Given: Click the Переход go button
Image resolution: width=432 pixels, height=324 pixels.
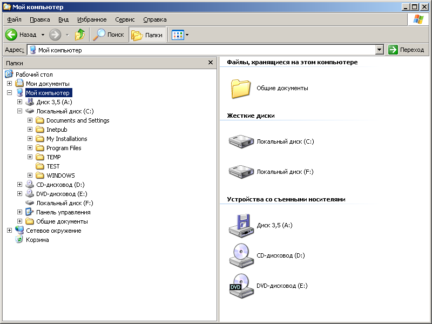Looking at the screenshot, I should (406, 50).
